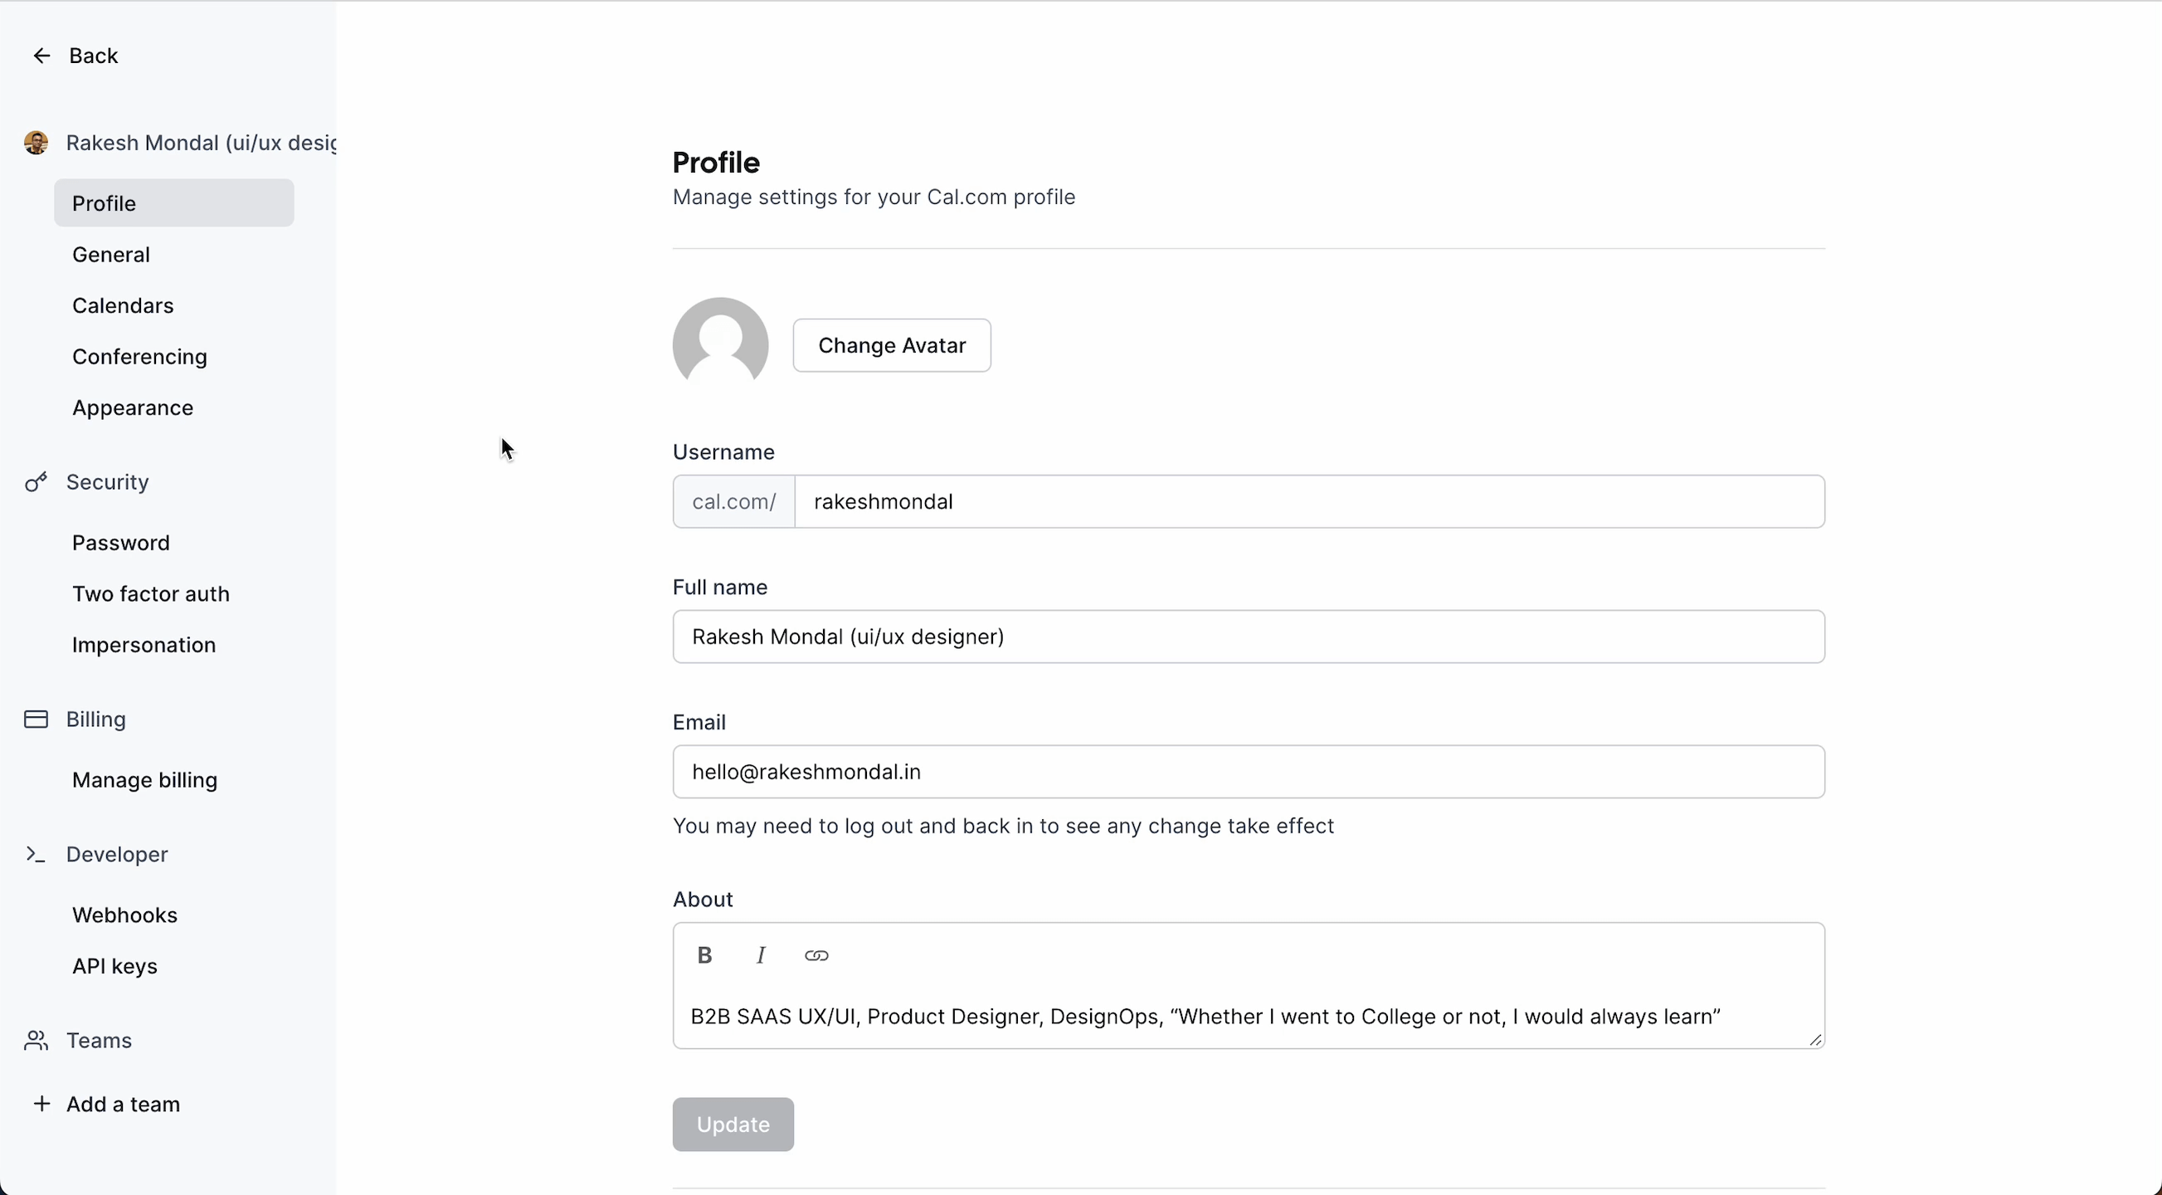This screenshot has height=1195, width=2162.
Task: Go to Conferencing settings
Action: pos(139,357)
